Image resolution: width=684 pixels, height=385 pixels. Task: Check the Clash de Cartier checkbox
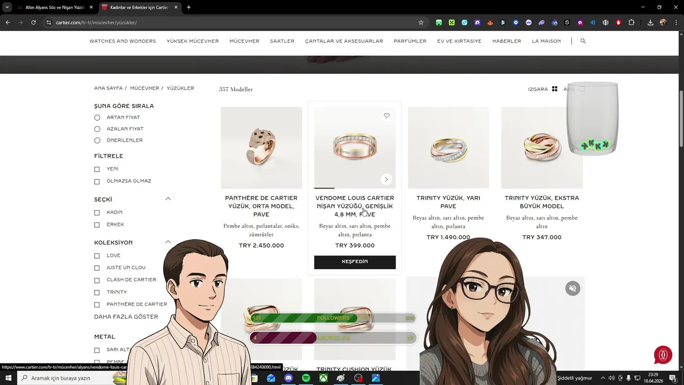(97, 280)
